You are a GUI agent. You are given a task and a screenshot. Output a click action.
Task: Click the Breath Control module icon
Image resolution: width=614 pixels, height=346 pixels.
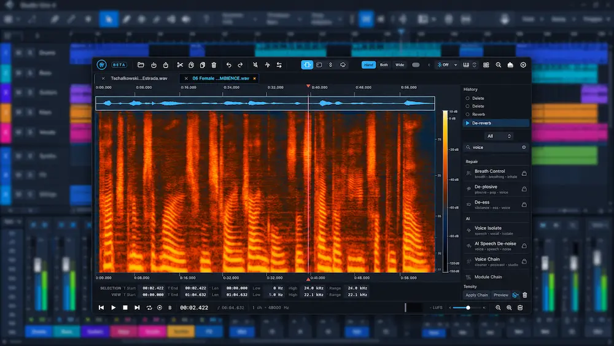tap(468, 174)
